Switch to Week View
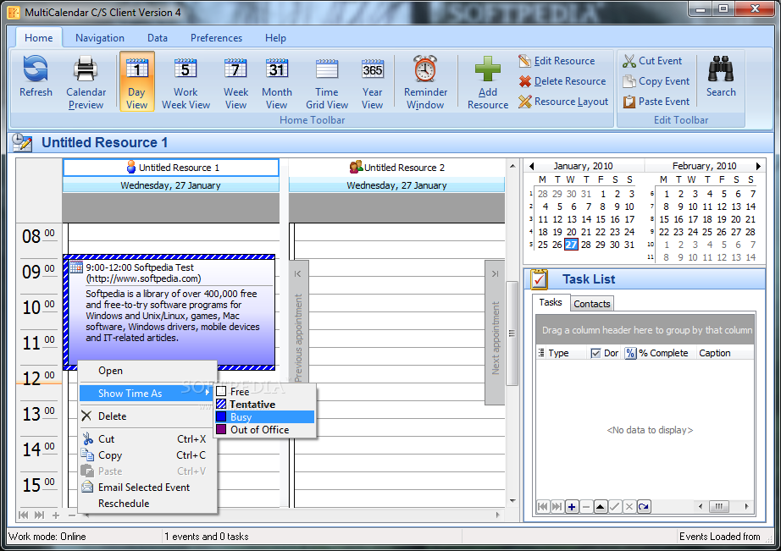781x551 pixels. (x=235, y=83)
